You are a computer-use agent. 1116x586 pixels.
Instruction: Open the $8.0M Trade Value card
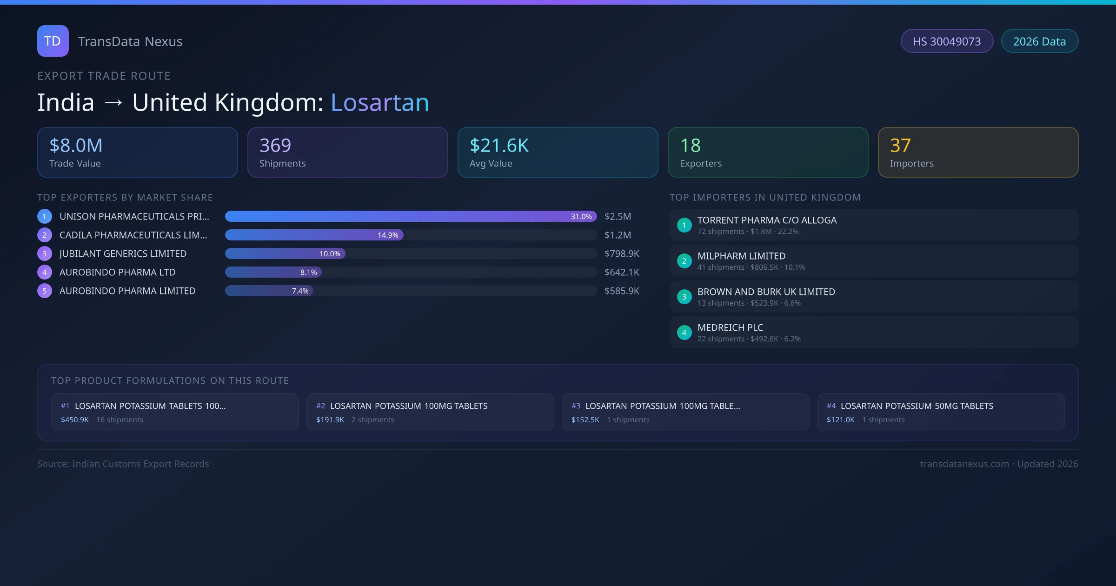137,152
